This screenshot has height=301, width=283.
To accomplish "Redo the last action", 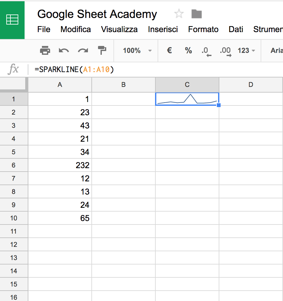I will click(x=83, y=50).
